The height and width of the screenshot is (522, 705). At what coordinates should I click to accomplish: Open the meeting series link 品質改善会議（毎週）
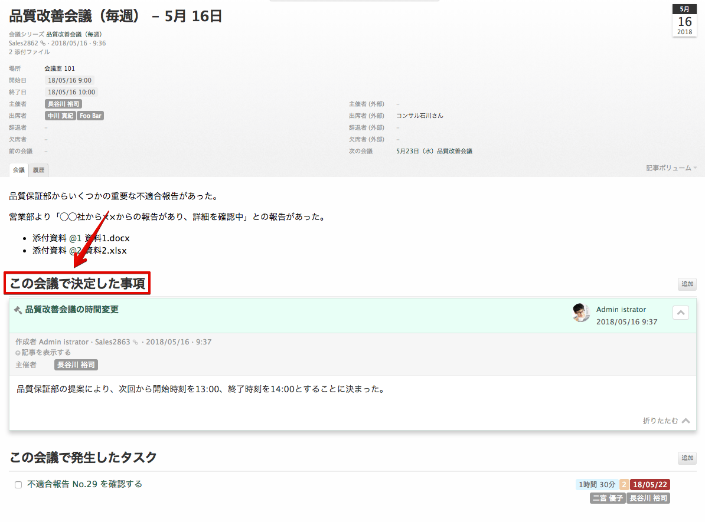74,34
